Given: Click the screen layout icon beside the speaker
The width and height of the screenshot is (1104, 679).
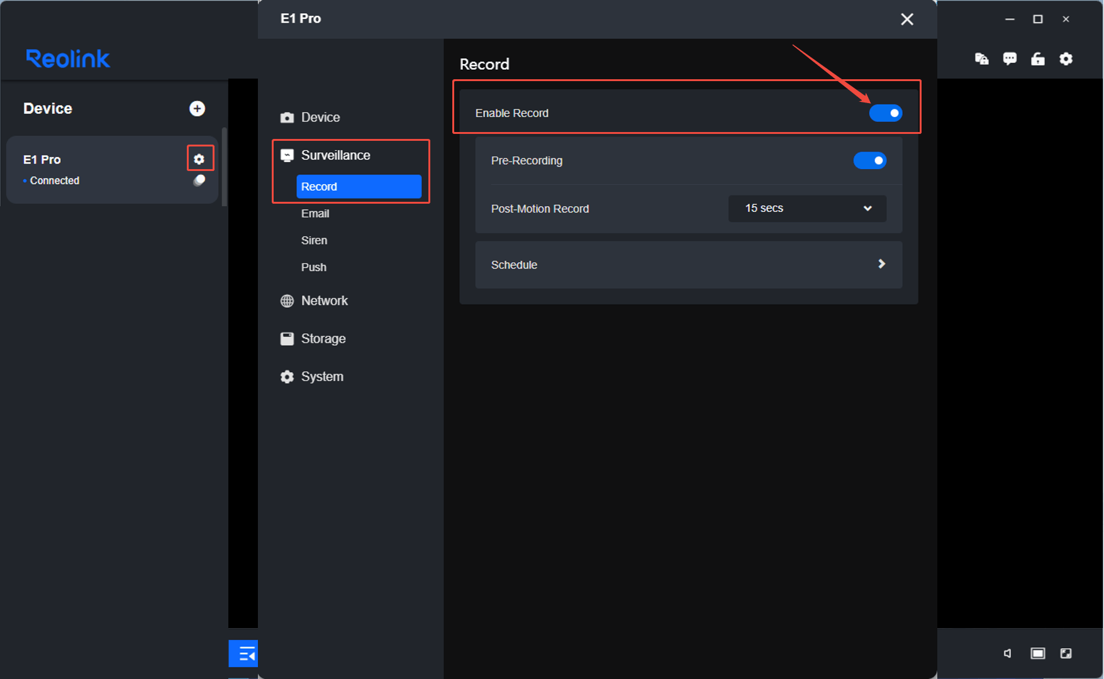Looking at the screenshot, I should point(1038,654).
